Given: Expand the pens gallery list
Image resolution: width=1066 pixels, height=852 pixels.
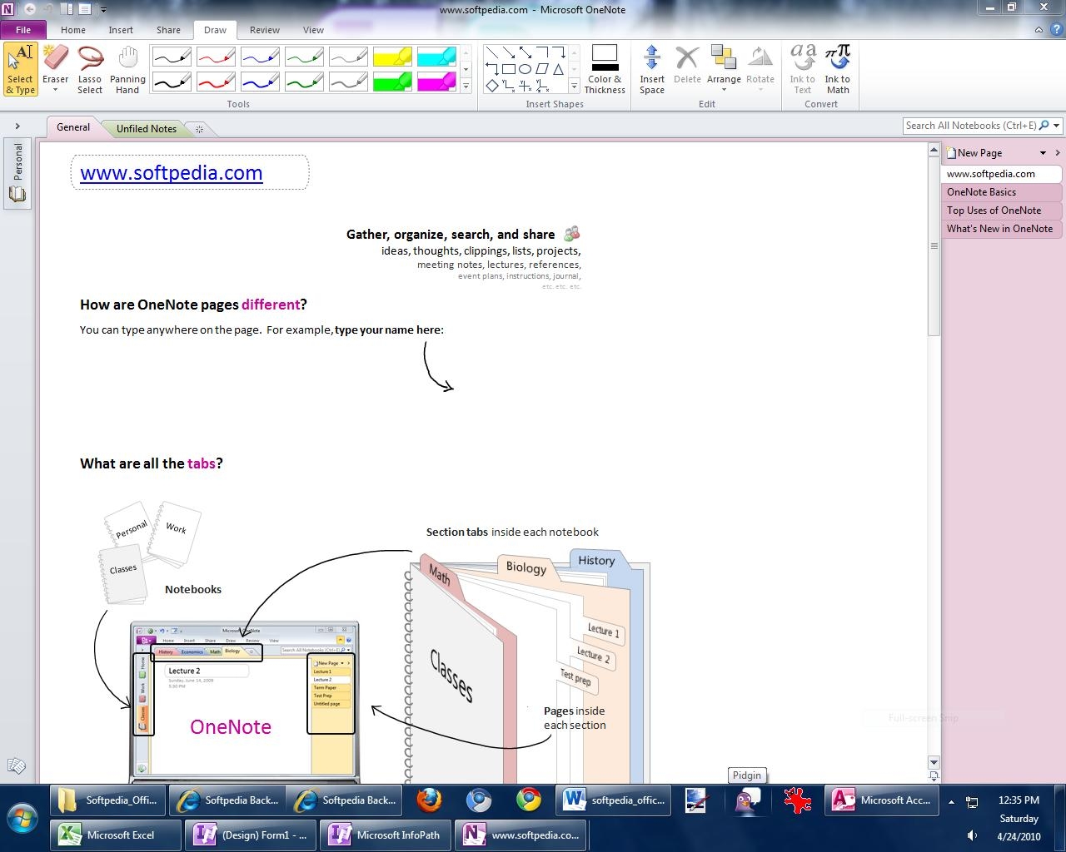Looking at the screenshot, I should tap(466, 87).
